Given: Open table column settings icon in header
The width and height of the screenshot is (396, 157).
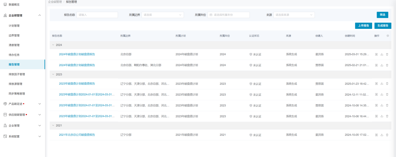Looking at the screenshot, I should tap(388, 36).
